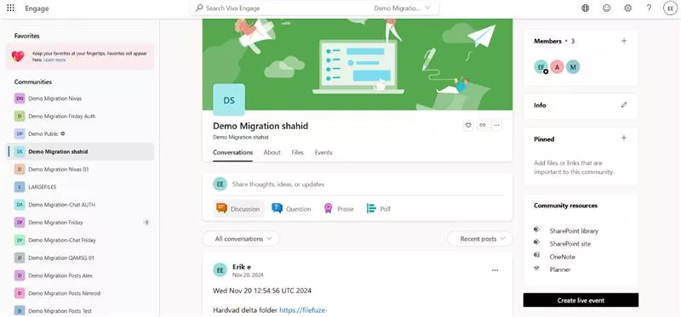
Task: Open Demo Migration Posts Alex community
Action: 80,276
